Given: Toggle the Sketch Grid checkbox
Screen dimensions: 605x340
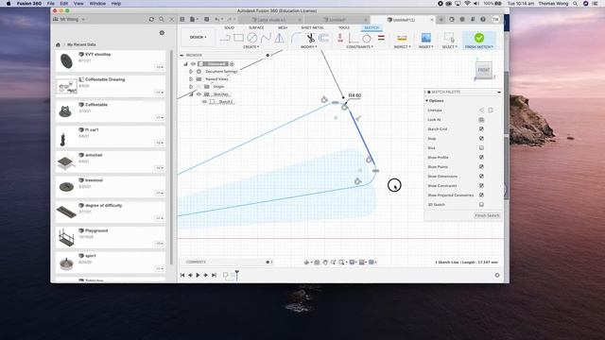Looking at the screenshot, I should click(x=481, y=129).
